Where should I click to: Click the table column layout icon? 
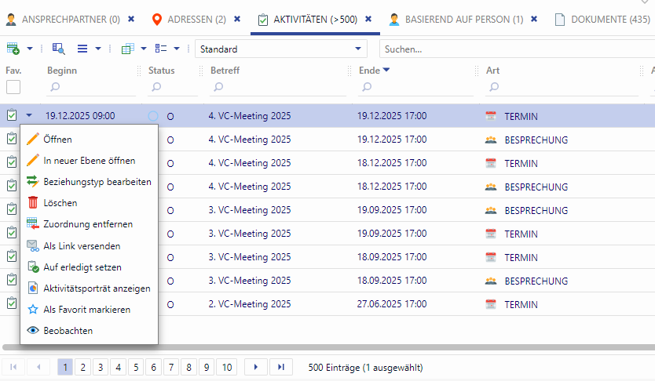(x=127, y=49)
